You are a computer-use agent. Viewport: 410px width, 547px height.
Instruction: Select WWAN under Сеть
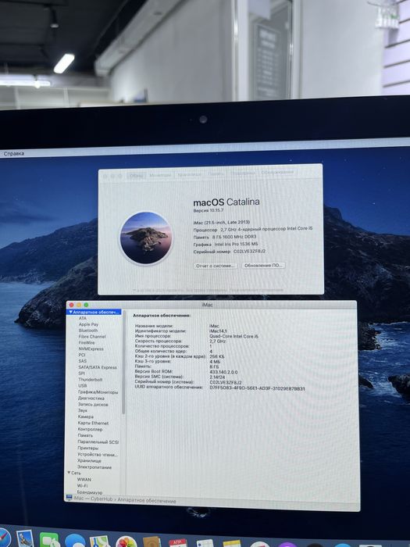84,480
